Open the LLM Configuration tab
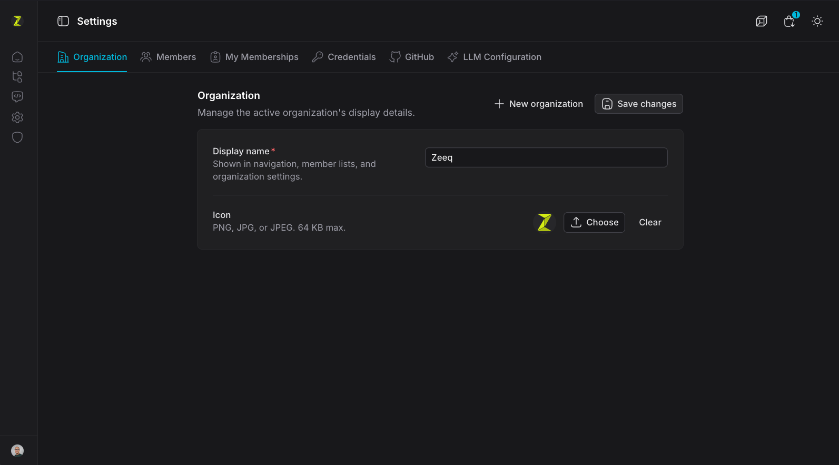The image size is (839, 465). [x=494, y=57]
